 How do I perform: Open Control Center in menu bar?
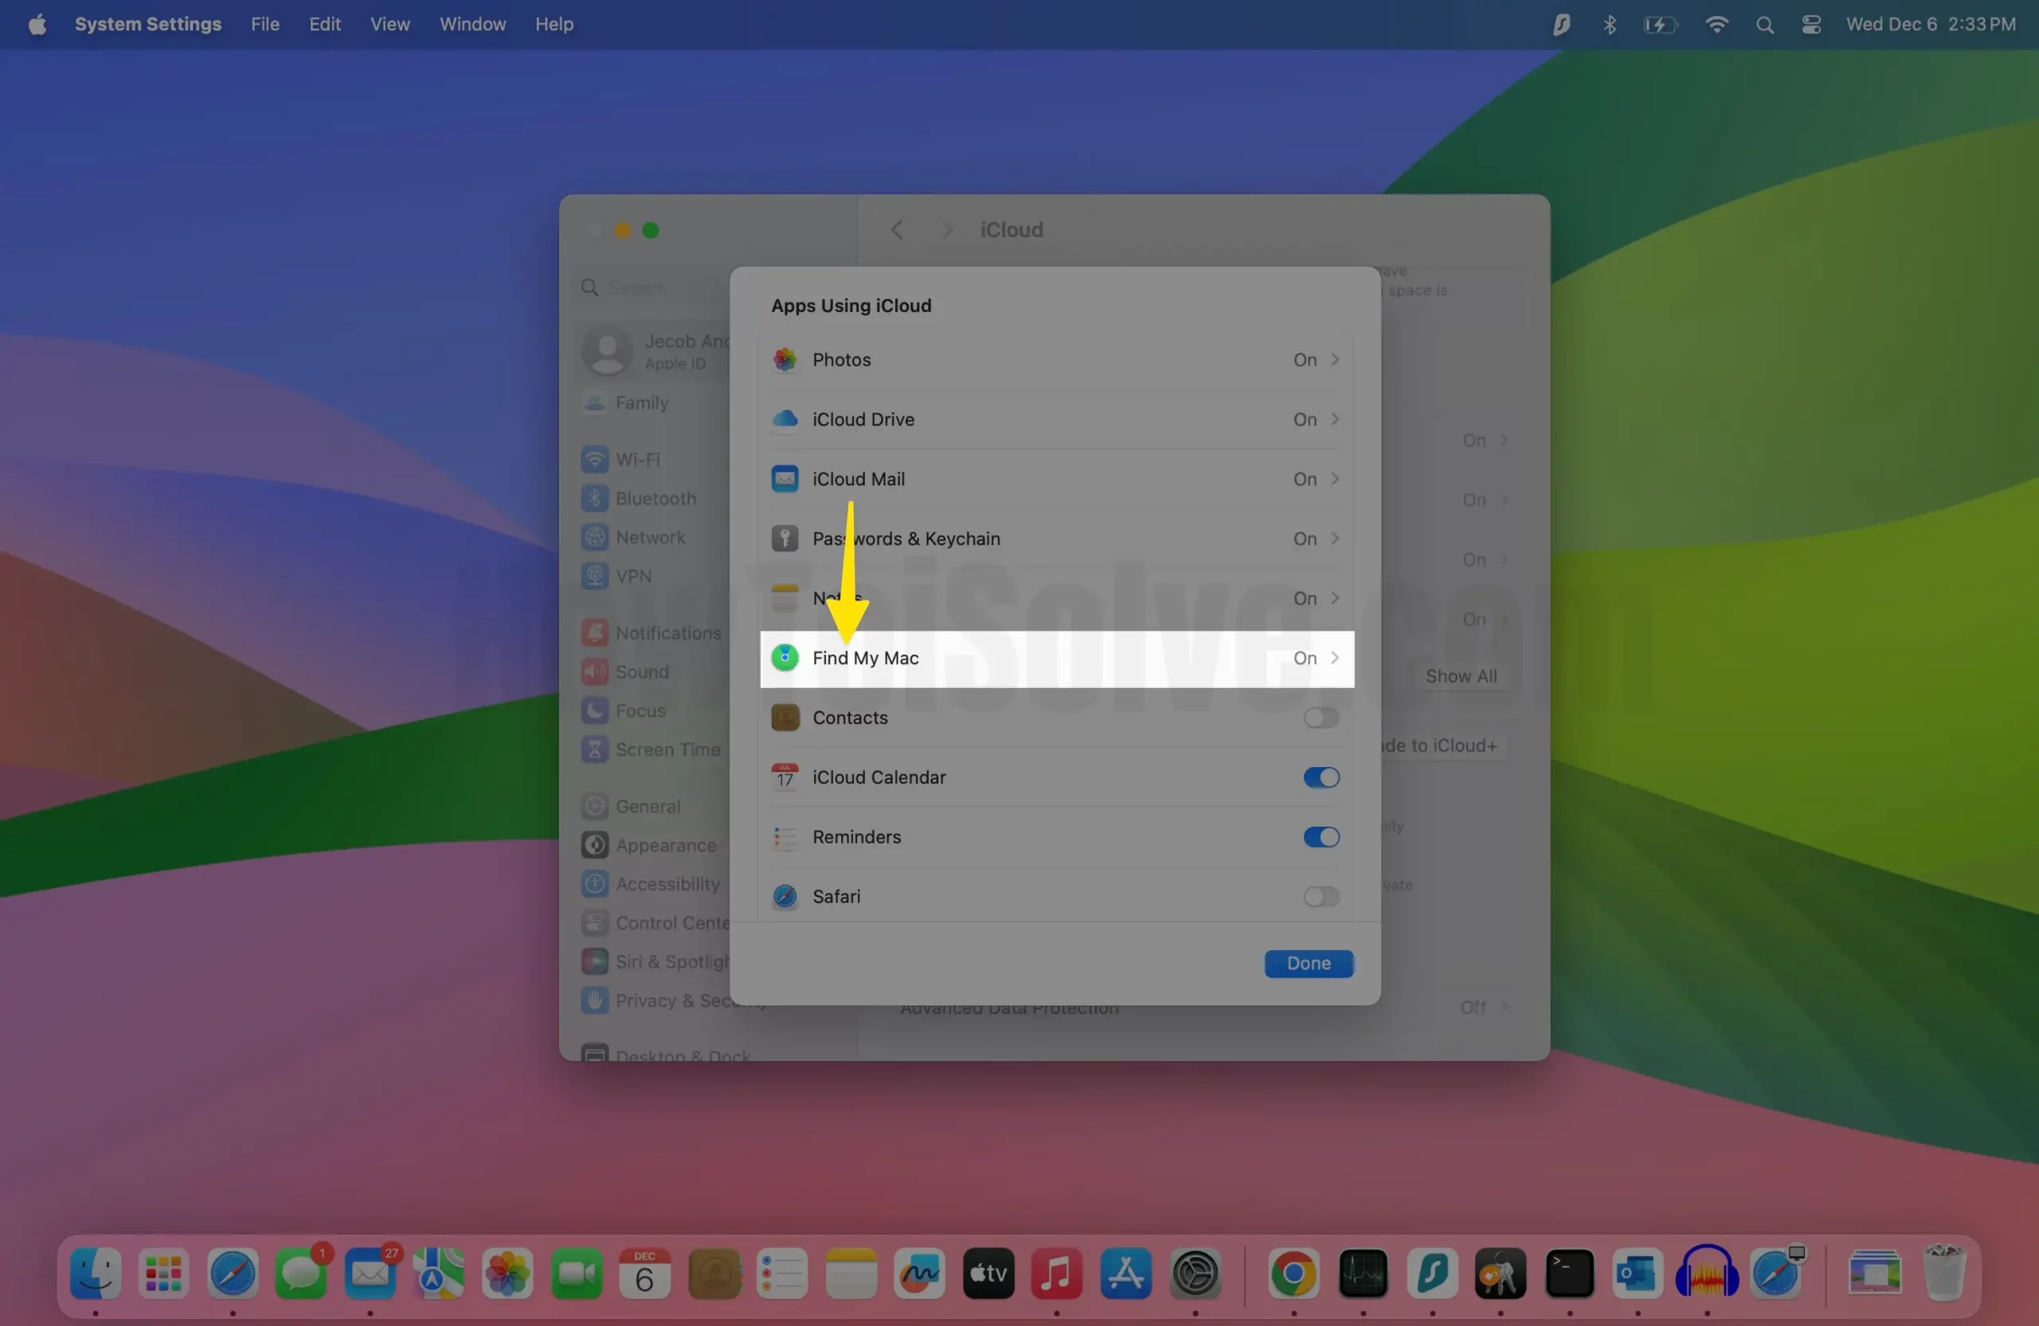coord(1811,25)
